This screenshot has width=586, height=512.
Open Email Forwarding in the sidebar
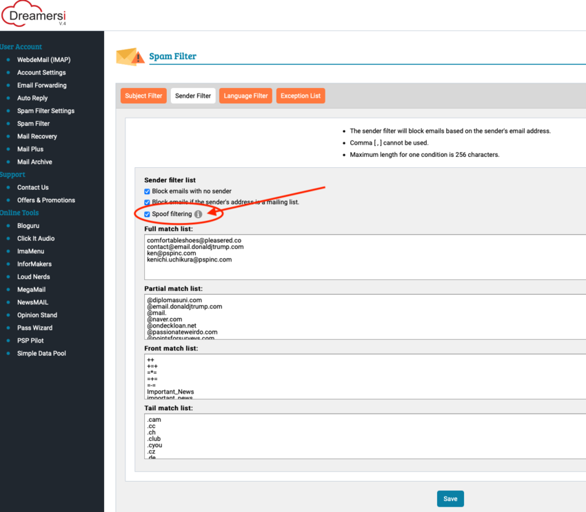tap(42, 85)
